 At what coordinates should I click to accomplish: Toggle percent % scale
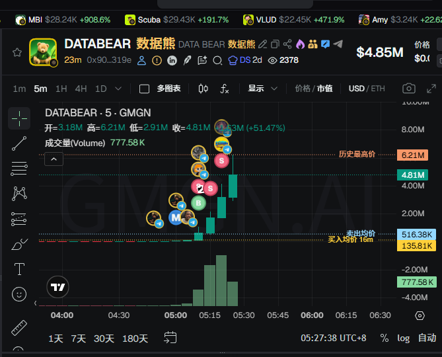point(385,338)
